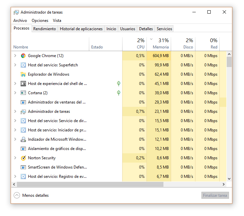This screenshot has width=244, height=216.
Task: Expand Host de servicio: Iniciador de pr...
Action: click(x=15, y=130)
